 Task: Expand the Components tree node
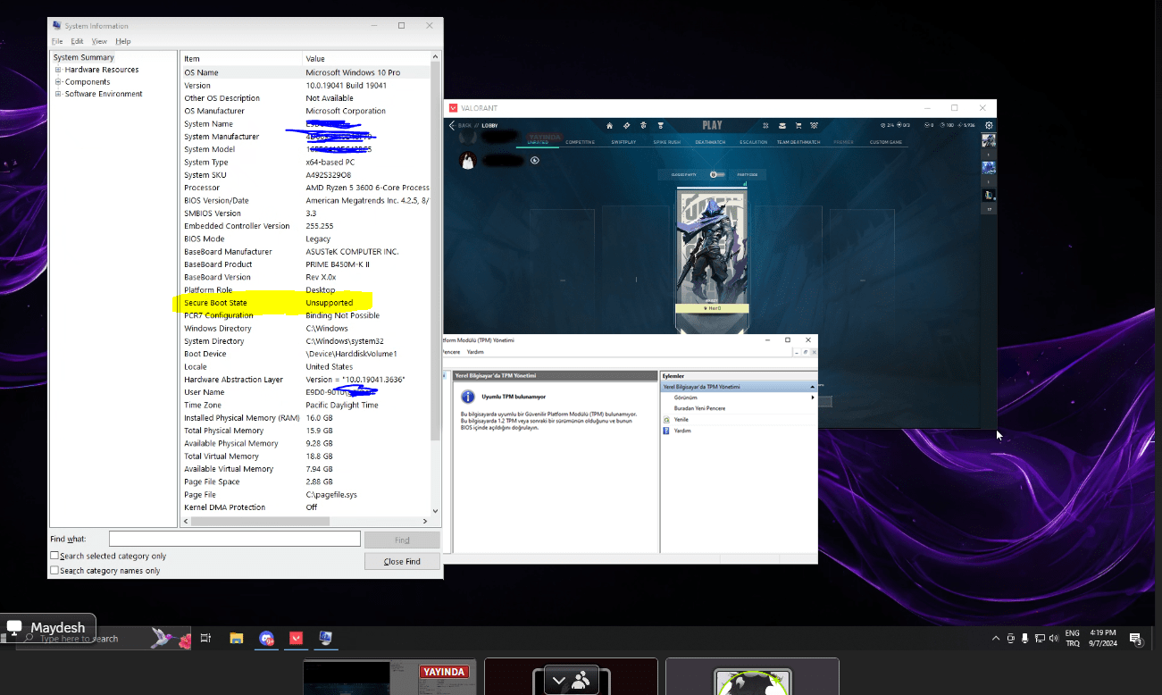[58, 82]
